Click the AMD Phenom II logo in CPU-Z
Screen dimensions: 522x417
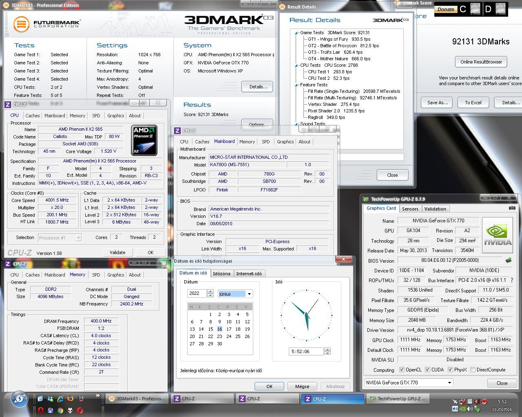(144, 140)
